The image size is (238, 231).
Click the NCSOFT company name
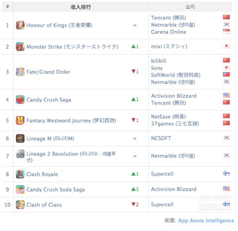coord(161,138)
